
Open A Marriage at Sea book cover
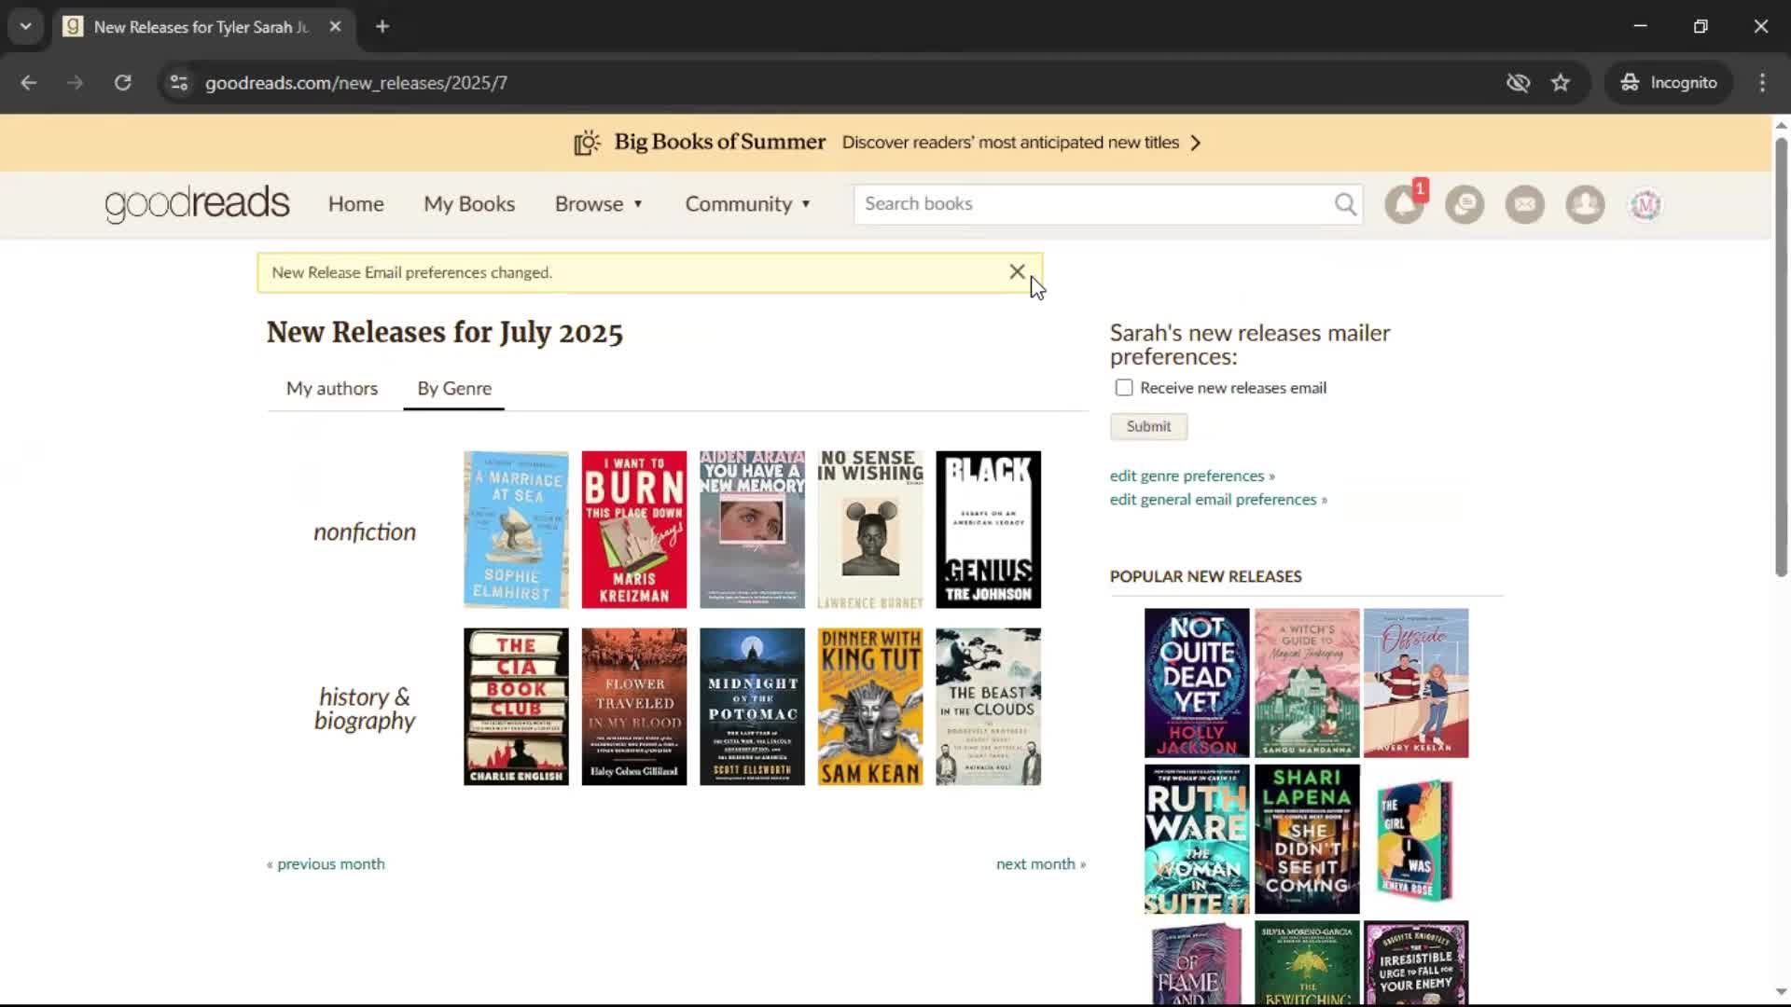pyautogui.click(x=516, y=530)
